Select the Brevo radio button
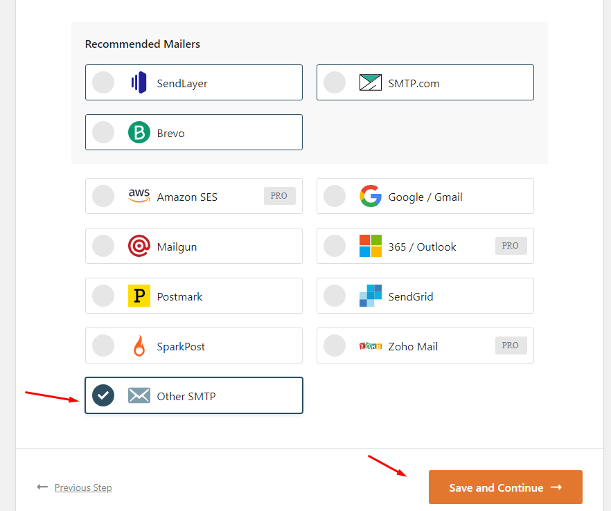Viewport: 611px width, 511px height. point(103,132)
